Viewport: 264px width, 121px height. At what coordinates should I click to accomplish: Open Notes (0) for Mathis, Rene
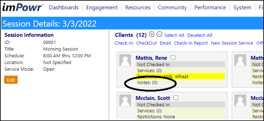[147, 83]
